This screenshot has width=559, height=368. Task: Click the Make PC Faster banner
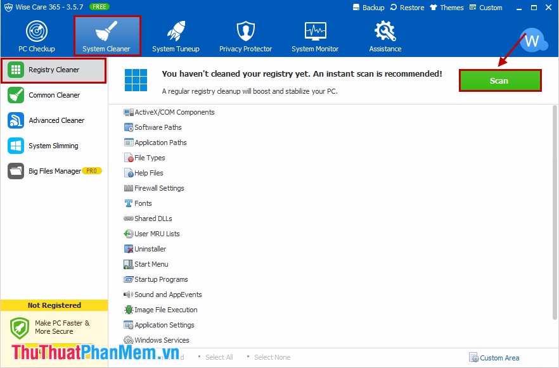(x=54, y=327)
